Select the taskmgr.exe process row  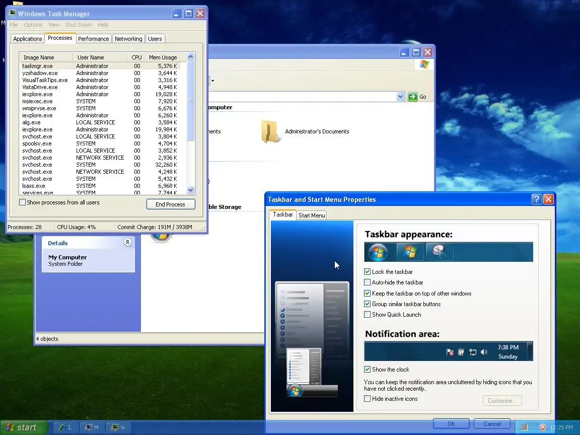coord(100,66)
